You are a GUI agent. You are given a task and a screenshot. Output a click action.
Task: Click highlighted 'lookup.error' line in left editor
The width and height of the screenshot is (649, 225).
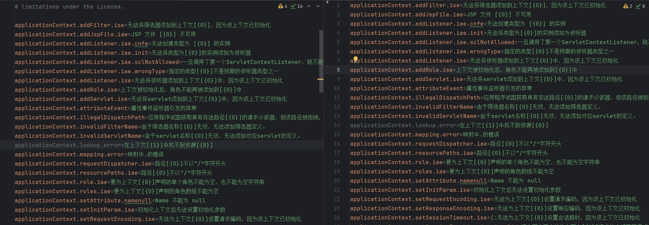pyautogui.click(x=114, y=145)
